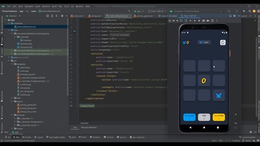The width and height of the screenshot is (260, 146).
Task: Tap the phone's recents navigation button
Action: coord(218,127)
